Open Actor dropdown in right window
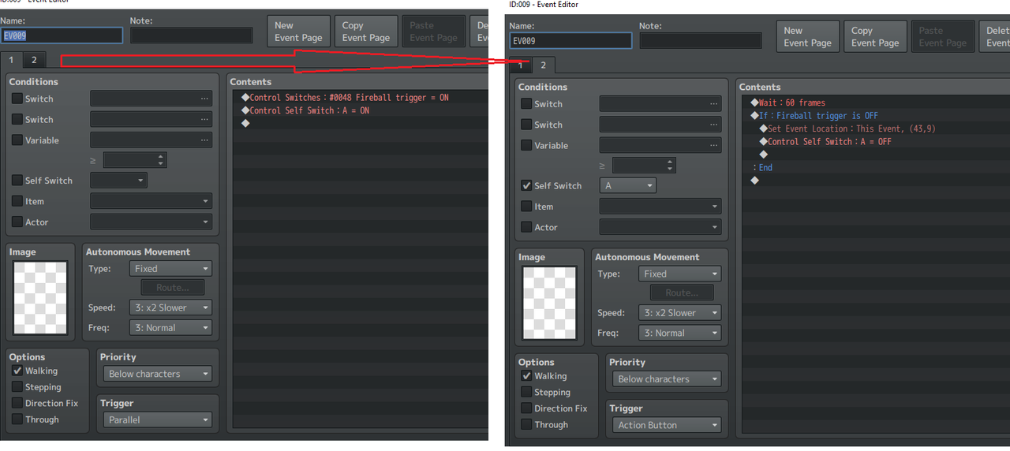The width and height of the screenshot is (1010, 451). tap(660, 227)
